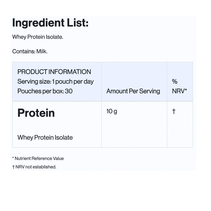Select the Serving size: 1 pouch per day line

(55, 81)
